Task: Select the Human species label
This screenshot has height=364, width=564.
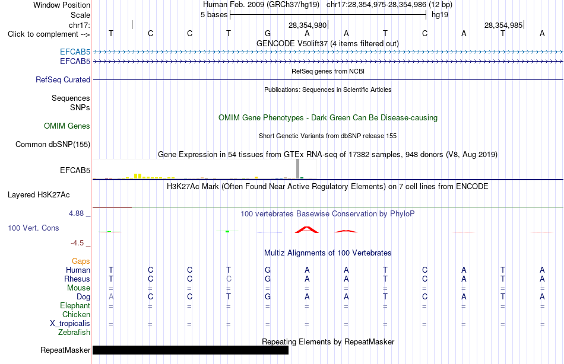Action: pyautogui.click(x=78, y=270)
